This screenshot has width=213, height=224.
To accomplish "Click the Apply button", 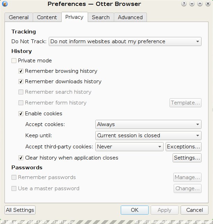I will pyautogui.click(x=165, y=210).
